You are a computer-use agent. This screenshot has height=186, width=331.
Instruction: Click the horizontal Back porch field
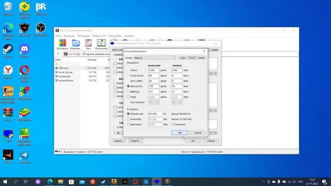(154, 86)
